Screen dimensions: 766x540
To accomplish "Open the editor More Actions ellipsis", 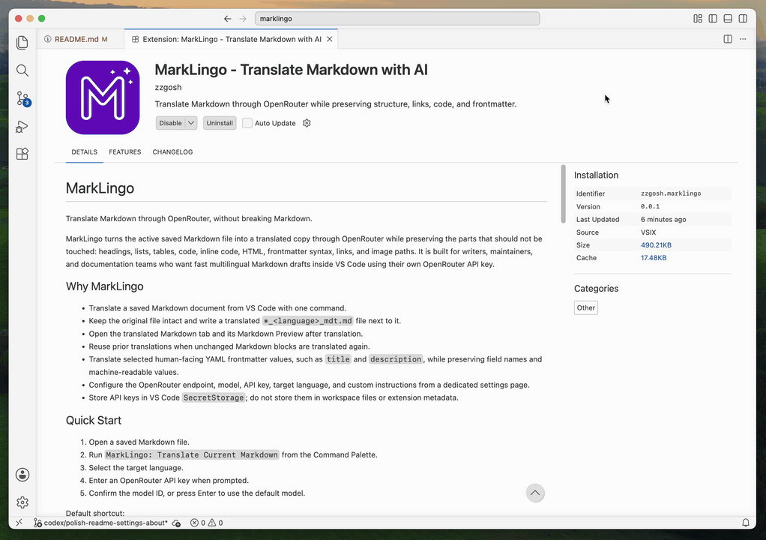I will click(x=743, y=39).
